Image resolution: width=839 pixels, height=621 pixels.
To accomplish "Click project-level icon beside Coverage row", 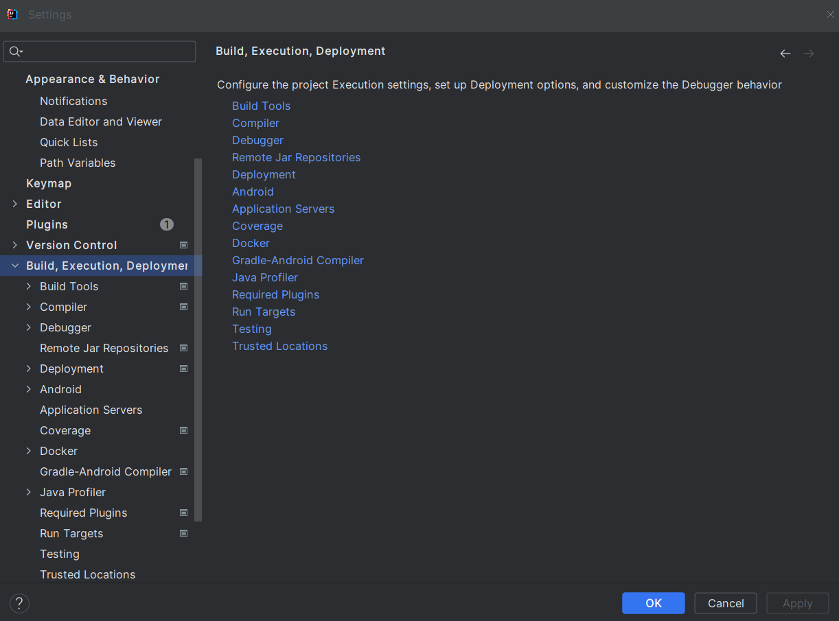I will pos(183,430).
